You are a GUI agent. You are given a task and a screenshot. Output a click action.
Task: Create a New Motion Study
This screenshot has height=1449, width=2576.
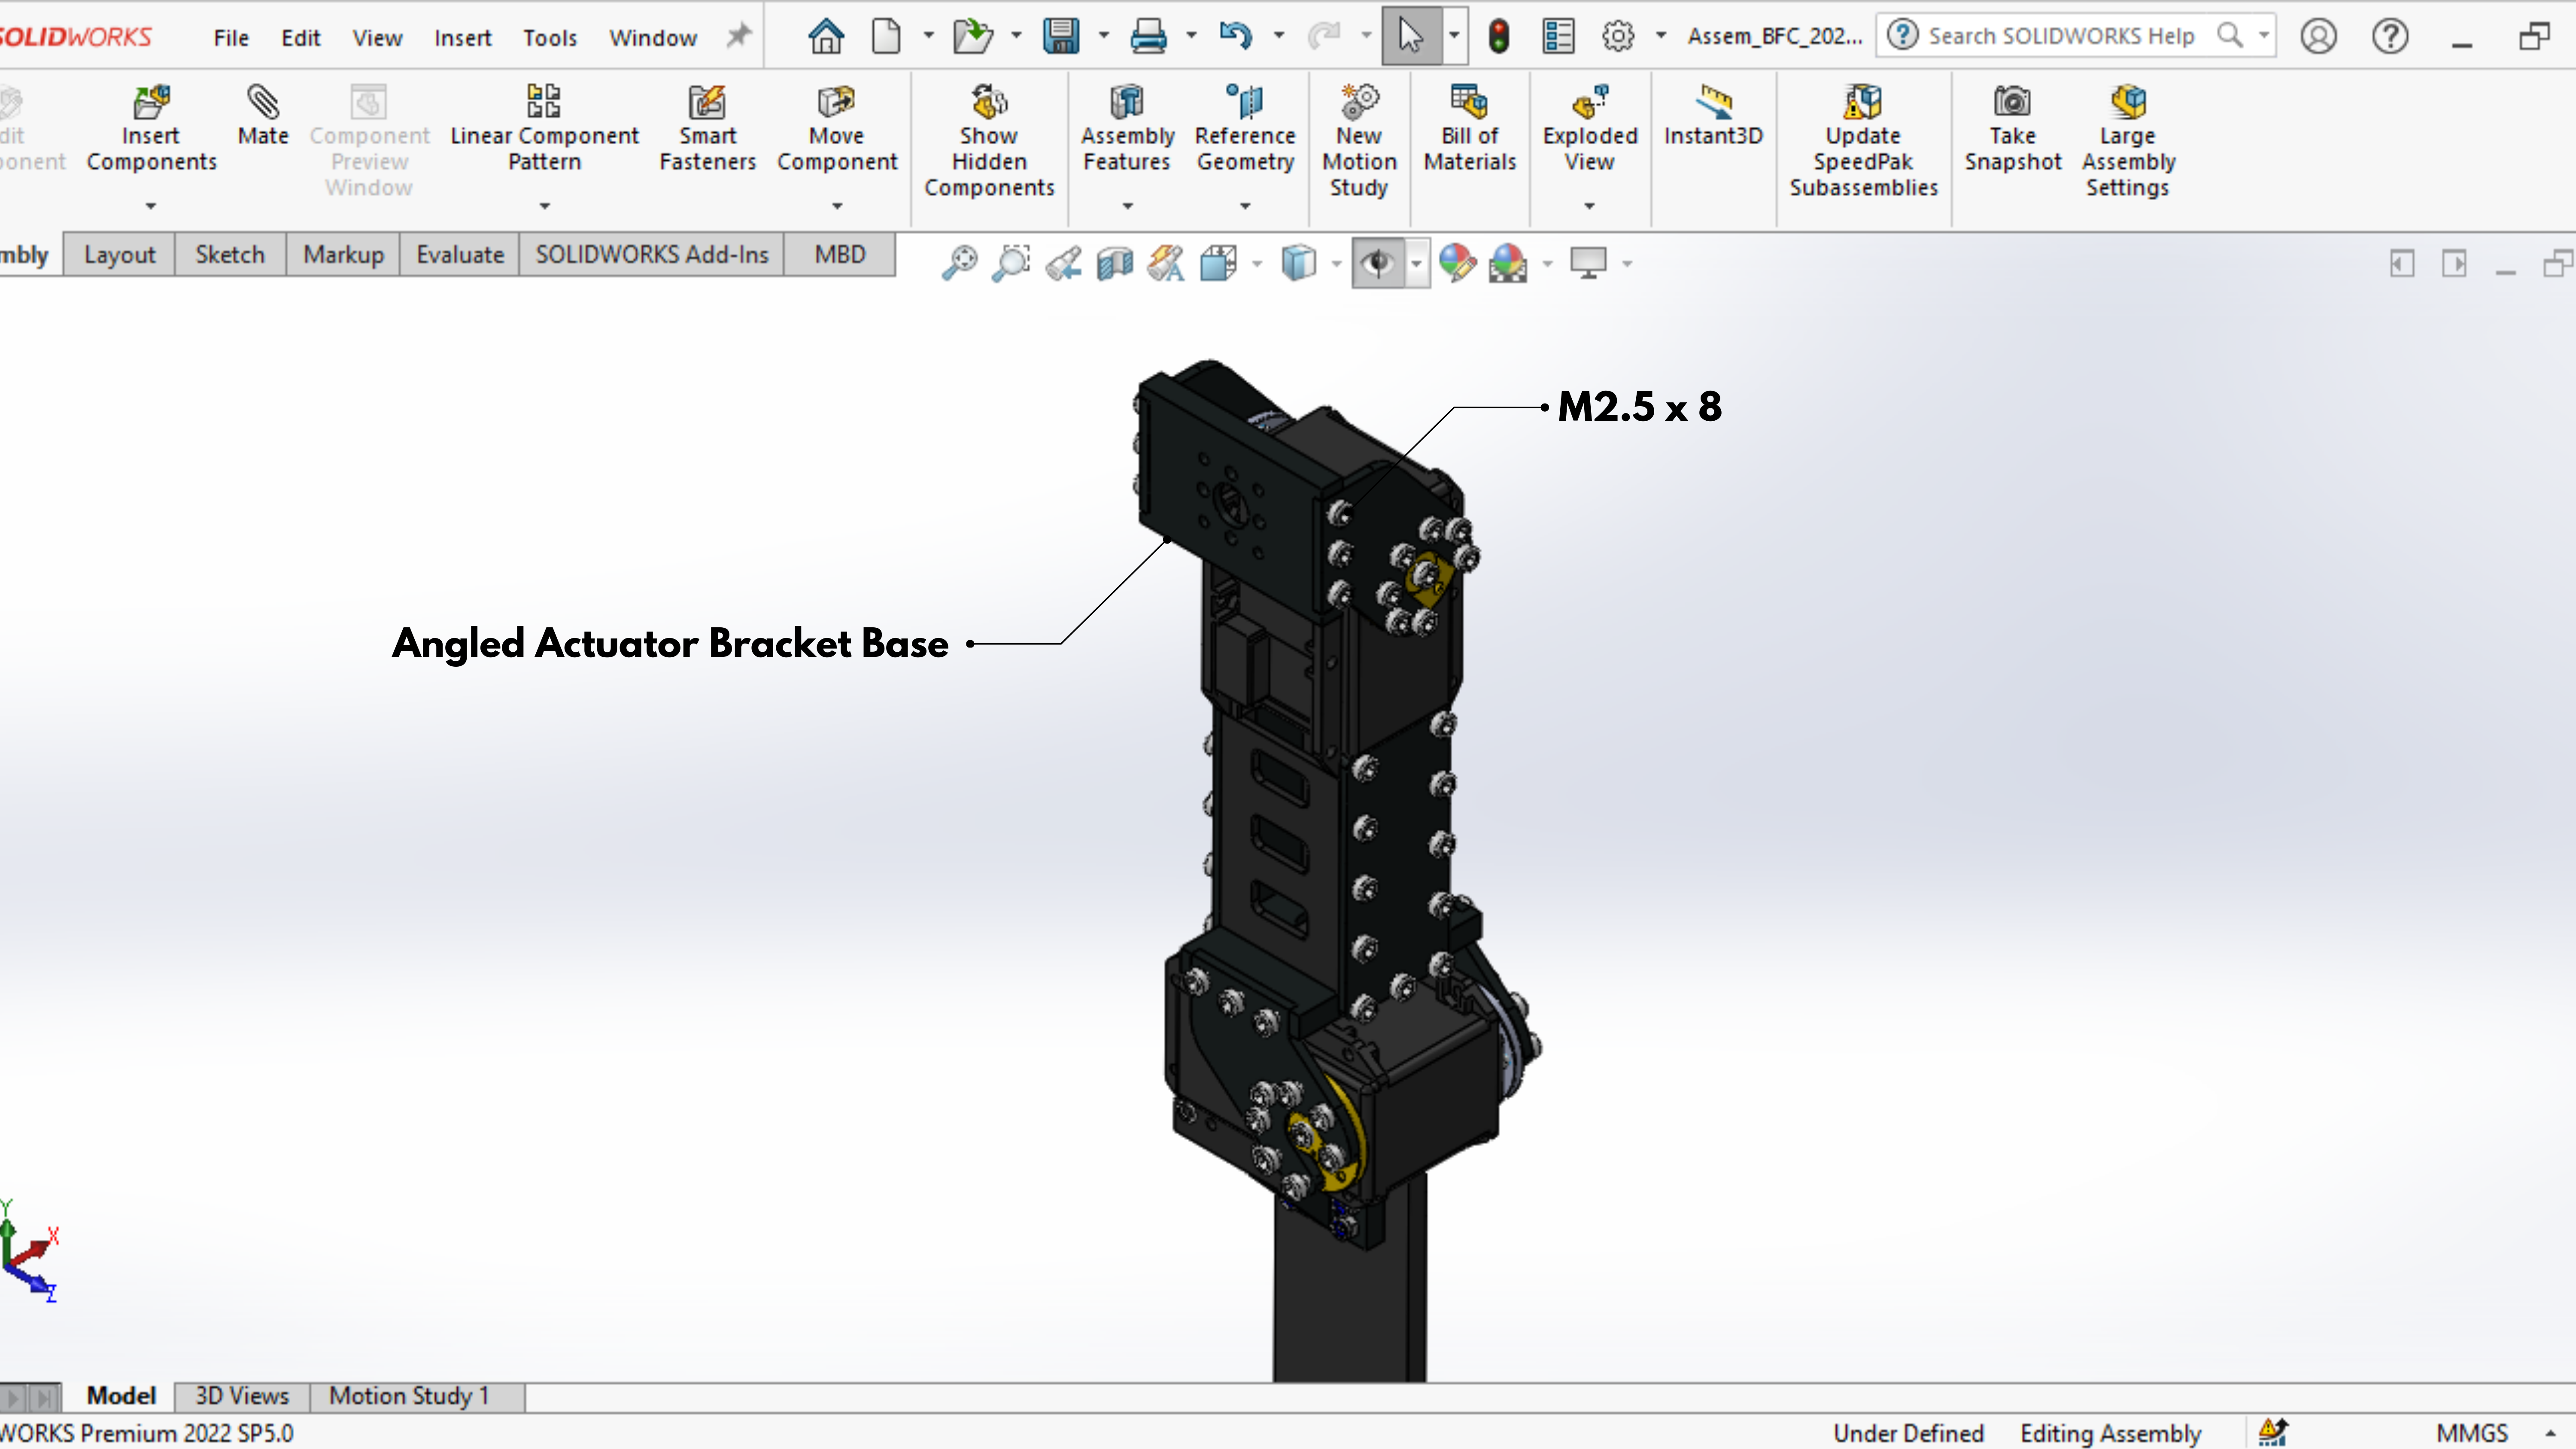click(1359, 141)
